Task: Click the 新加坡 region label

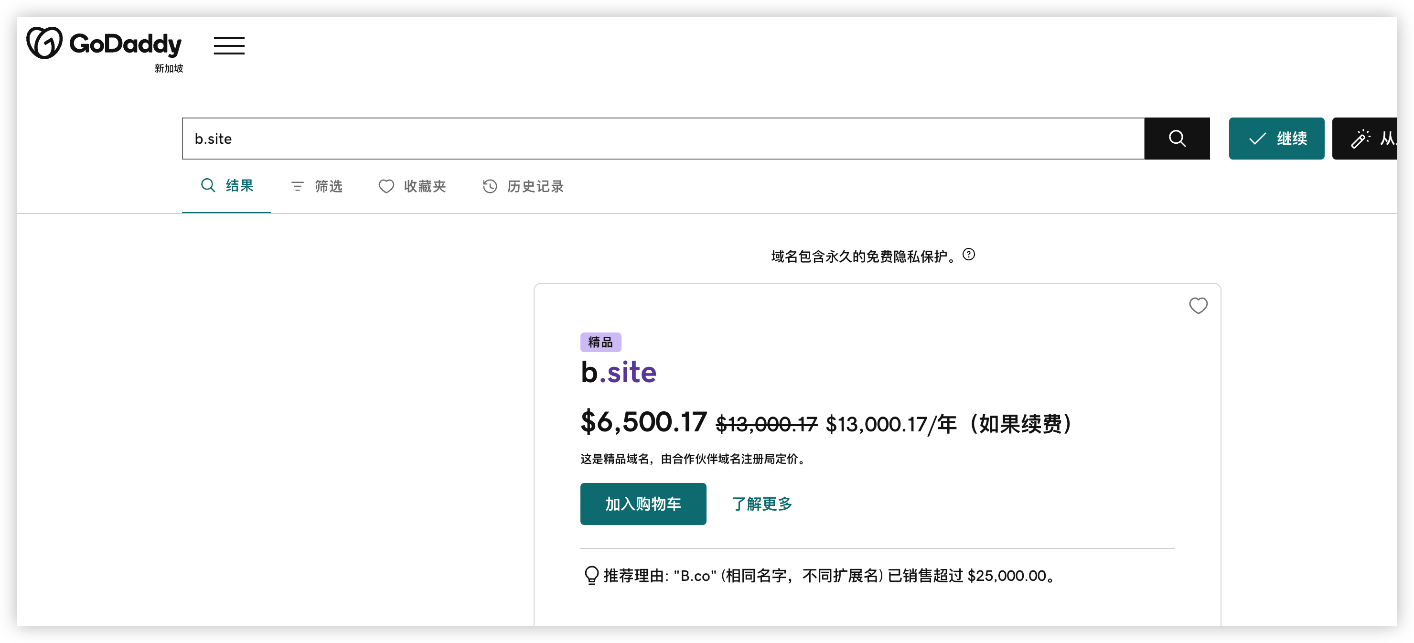Action: (x=169, y=69)
